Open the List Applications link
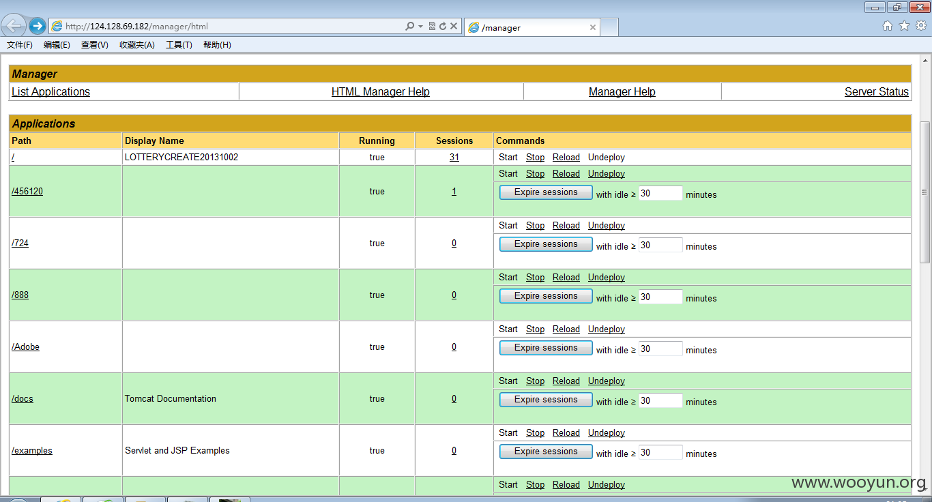This screenshot has width=932, height=502. tap(50, 92)
